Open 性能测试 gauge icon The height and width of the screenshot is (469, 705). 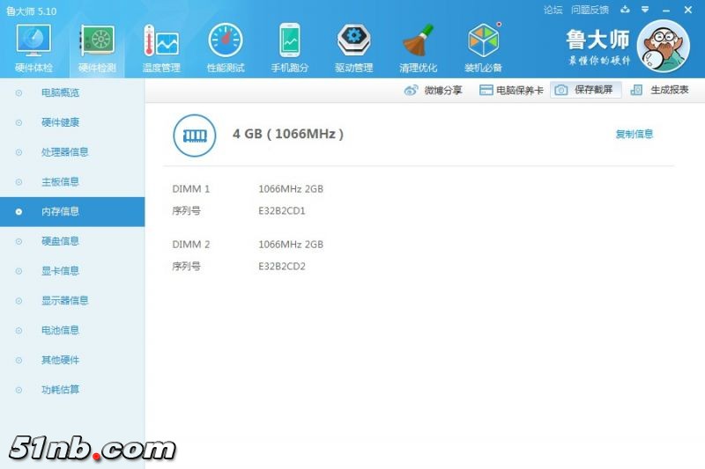click(x=226, y=41)
